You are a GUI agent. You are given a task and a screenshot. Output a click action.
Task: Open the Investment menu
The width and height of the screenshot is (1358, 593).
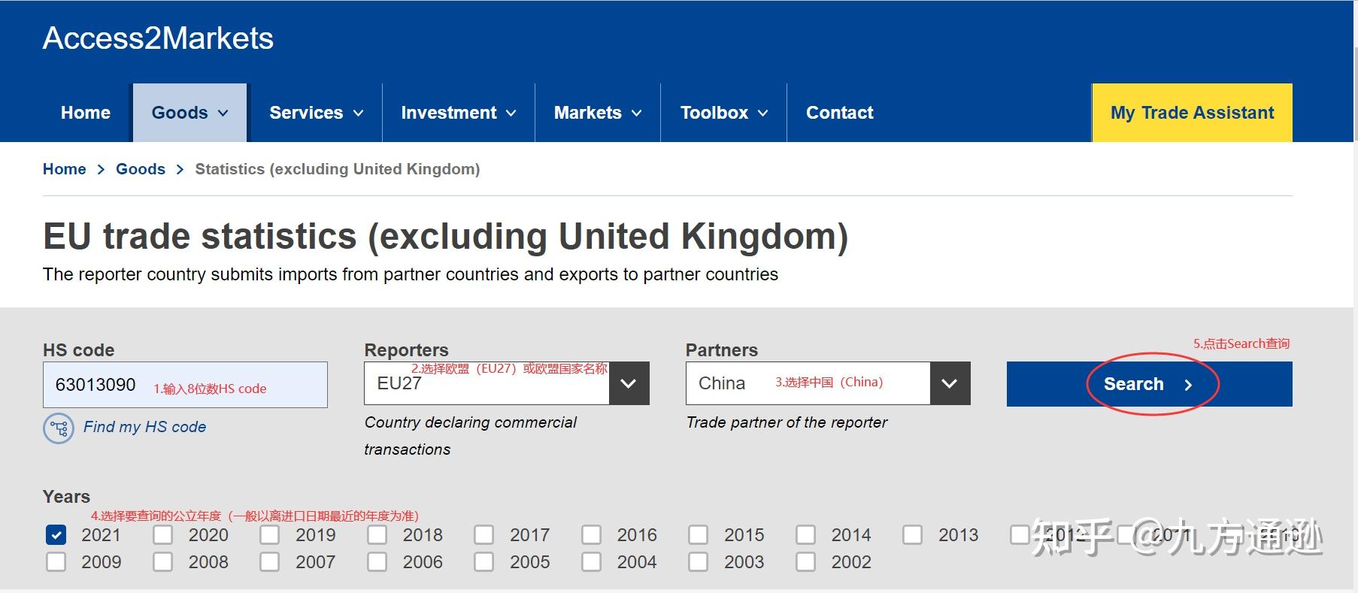458,113
